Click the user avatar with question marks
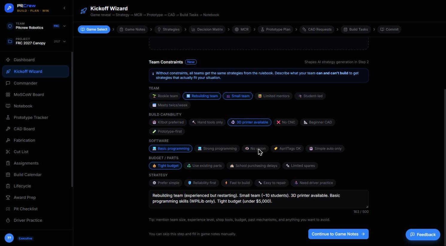 [x=9, y=238]
